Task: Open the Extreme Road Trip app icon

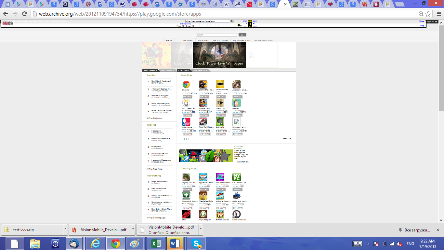Action: click(x=220, y=196)
